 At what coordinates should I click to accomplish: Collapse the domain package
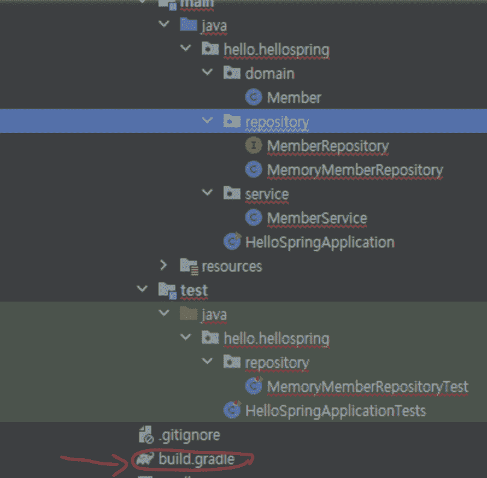(207, 73)
